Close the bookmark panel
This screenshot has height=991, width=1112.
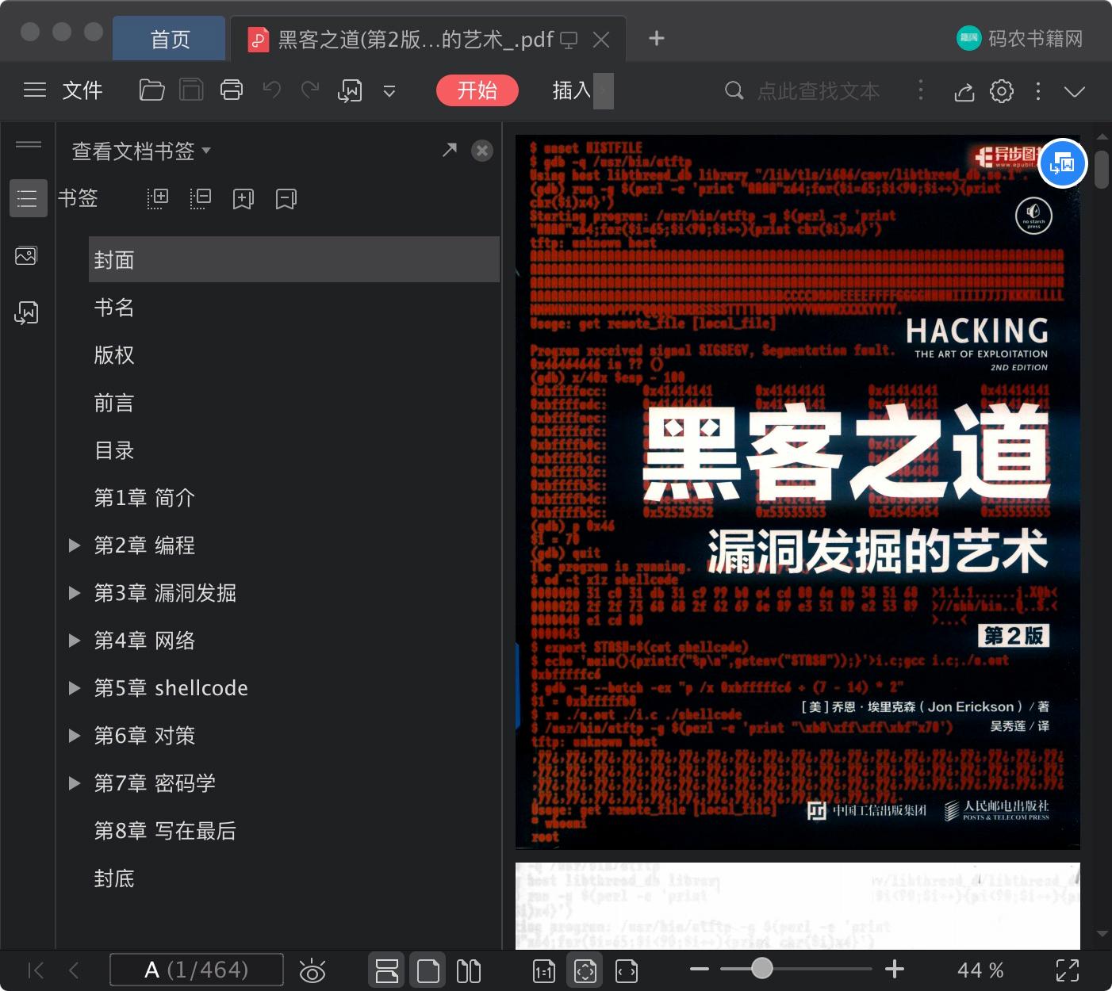pos(482,151)
